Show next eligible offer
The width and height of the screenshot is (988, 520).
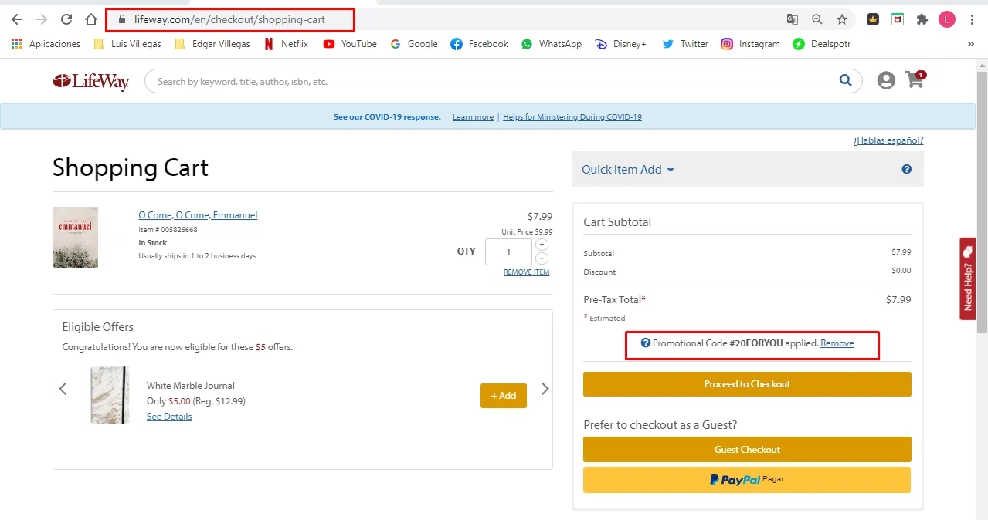[x=545, y=389]
